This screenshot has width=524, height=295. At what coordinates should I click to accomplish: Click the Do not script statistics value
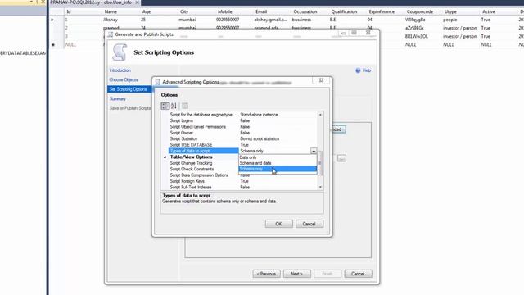(260, 138)
